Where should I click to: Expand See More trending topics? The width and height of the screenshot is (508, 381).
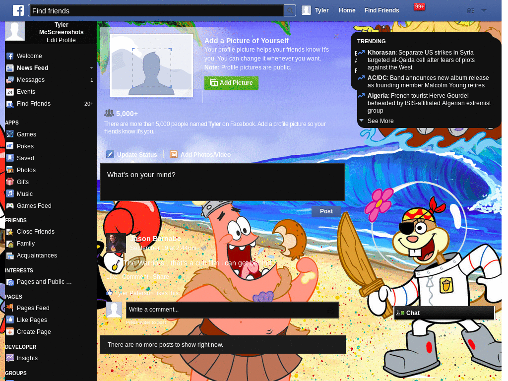(x=381, y=121)
